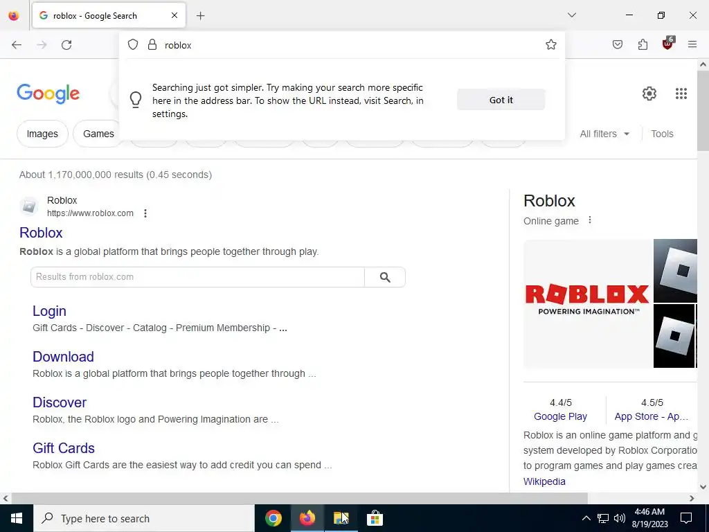709x532 pixels.
Task: Open the lower gray Roblox tile image
Action: click(x=674, y=336)
